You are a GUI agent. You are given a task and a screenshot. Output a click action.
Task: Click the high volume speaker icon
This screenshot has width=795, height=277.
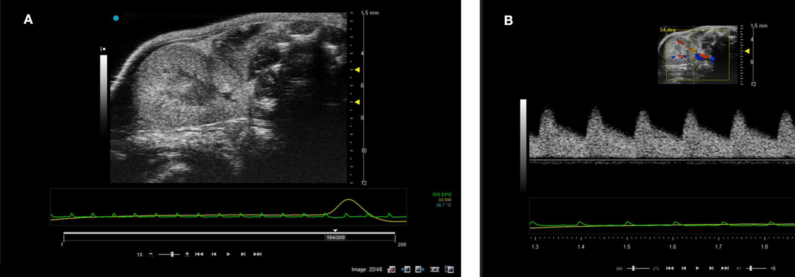point(773,268)
